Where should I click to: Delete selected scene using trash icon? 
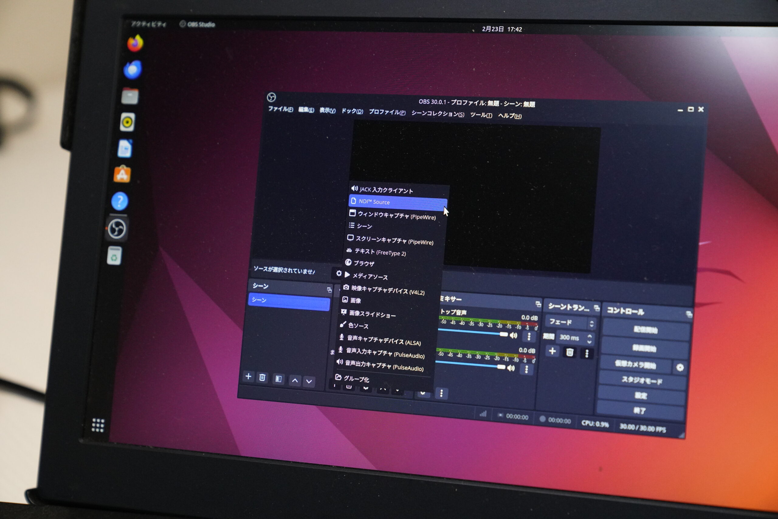pos(262,378)
